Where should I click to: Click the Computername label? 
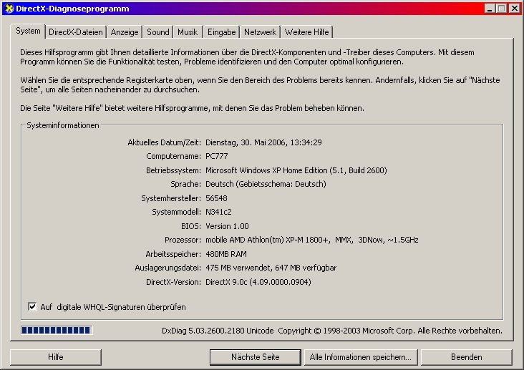(x=173, y=156)
